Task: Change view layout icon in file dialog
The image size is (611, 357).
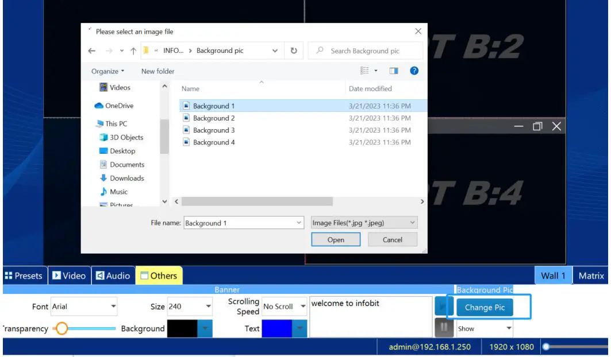Action: pos(364,71)
